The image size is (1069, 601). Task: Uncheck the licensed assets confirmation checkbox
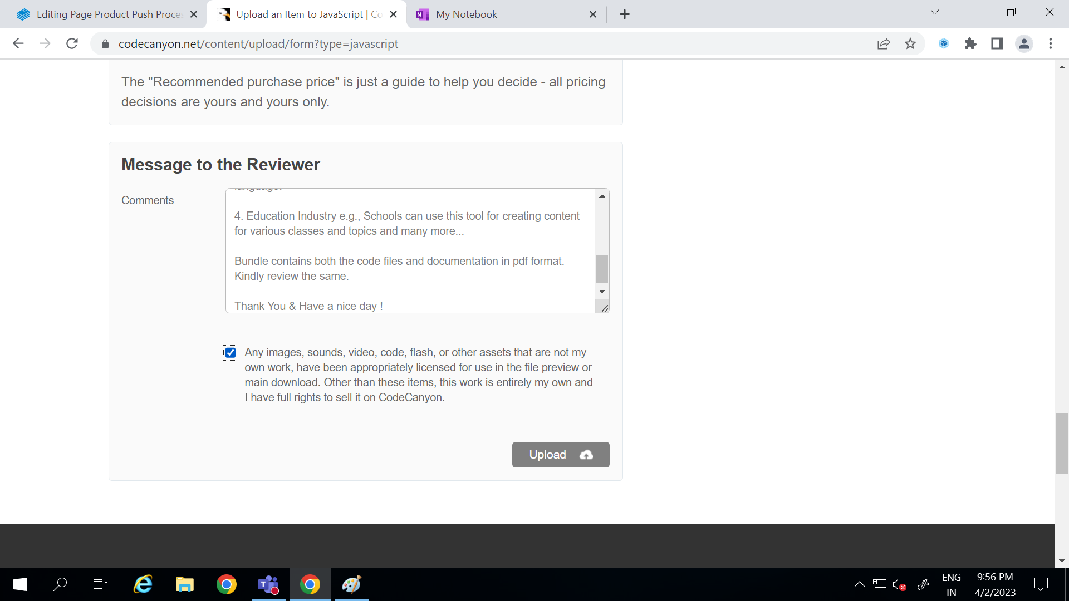click(x=231, y=353)
